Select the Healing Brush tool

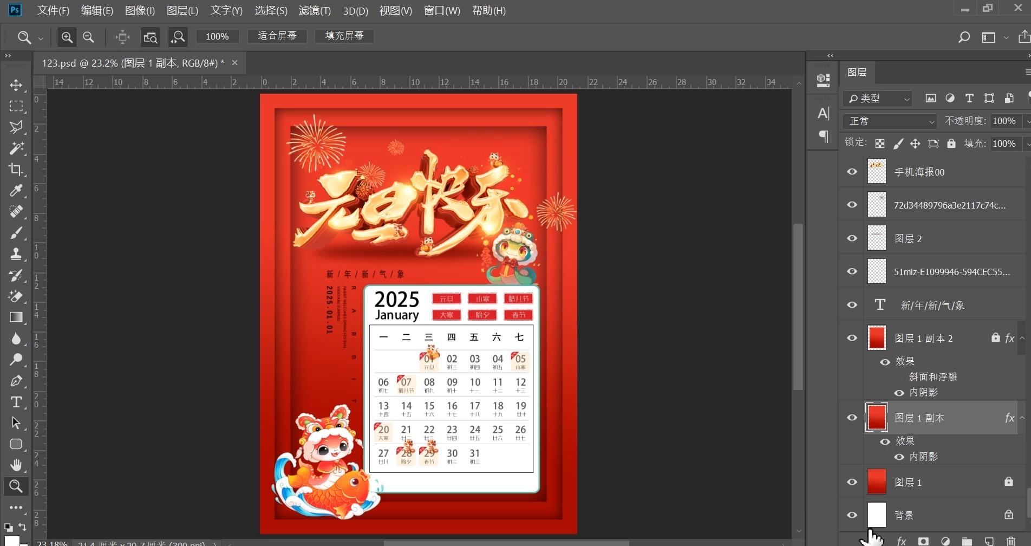click(16, 211)
